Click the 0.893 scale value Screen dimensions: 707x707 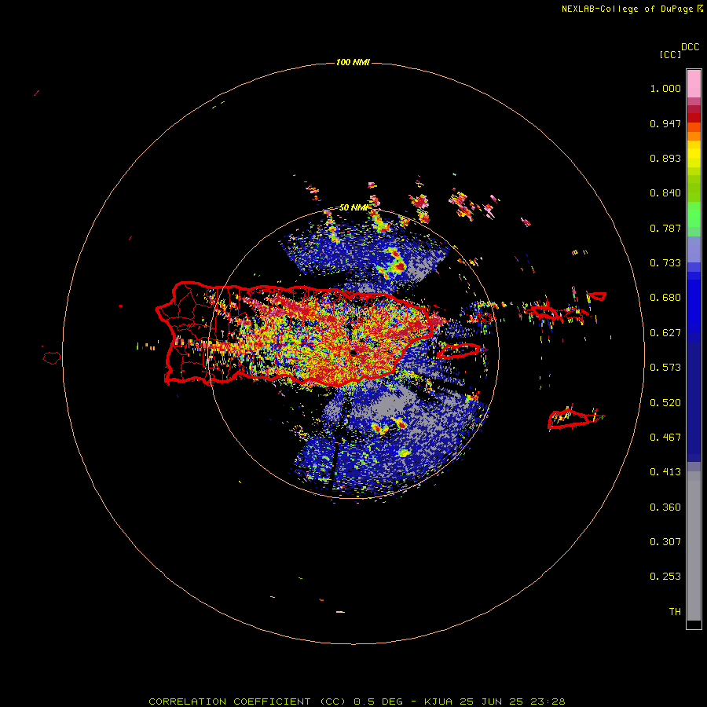[665, 158]
